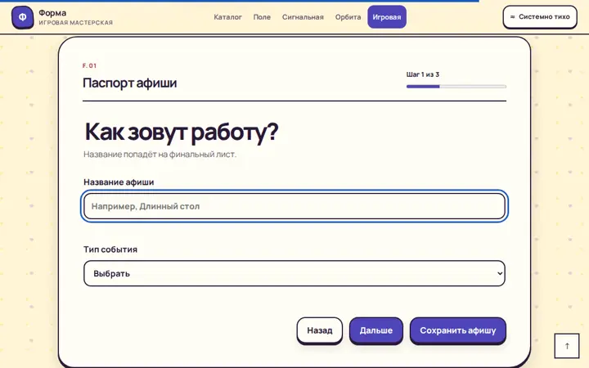Click the step progress bar
589x368 pixels.
coord(456,87)
